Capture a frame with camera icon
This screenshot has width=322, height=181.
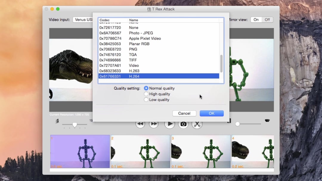(183, 124)
